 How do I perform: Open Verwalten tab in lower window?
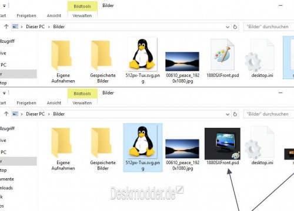(82, 103)
